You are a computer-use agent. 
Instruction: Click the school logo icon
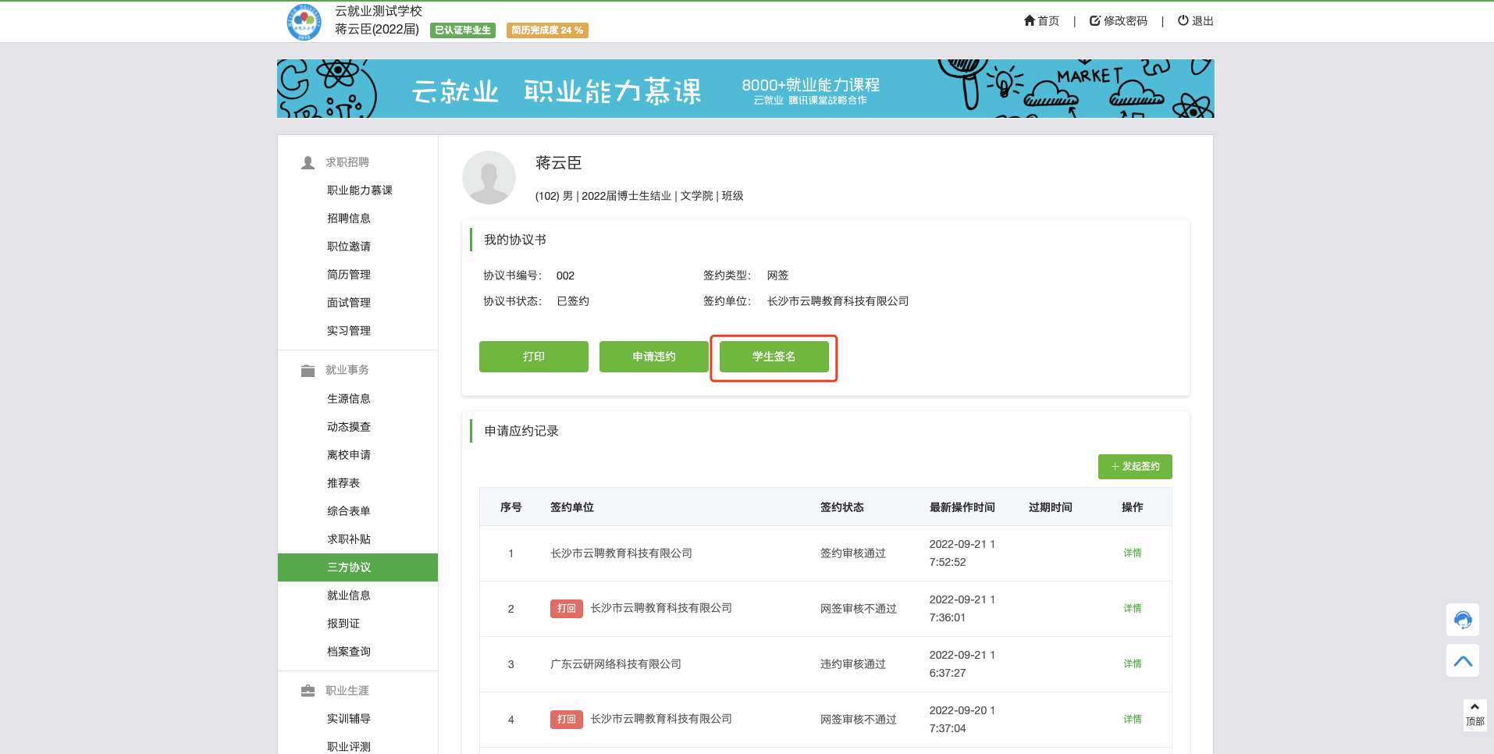pyautogui.click(x=304, y=22)
